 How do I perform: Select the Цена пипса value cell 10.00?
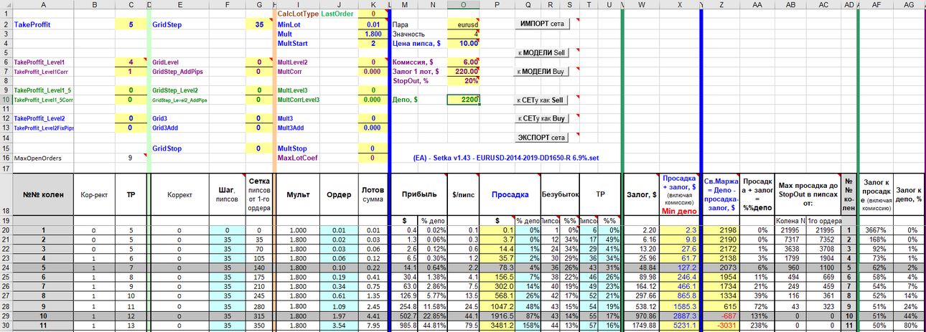pos(464,43)
